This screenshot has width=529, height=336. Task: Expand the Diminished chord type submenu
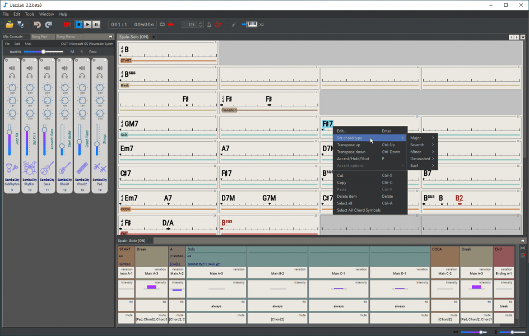coord(422,158)
